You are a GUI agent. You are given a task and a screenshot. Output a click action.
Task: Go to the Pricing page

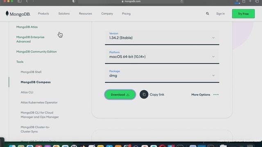pyautogui.click(x=126, y=13)
